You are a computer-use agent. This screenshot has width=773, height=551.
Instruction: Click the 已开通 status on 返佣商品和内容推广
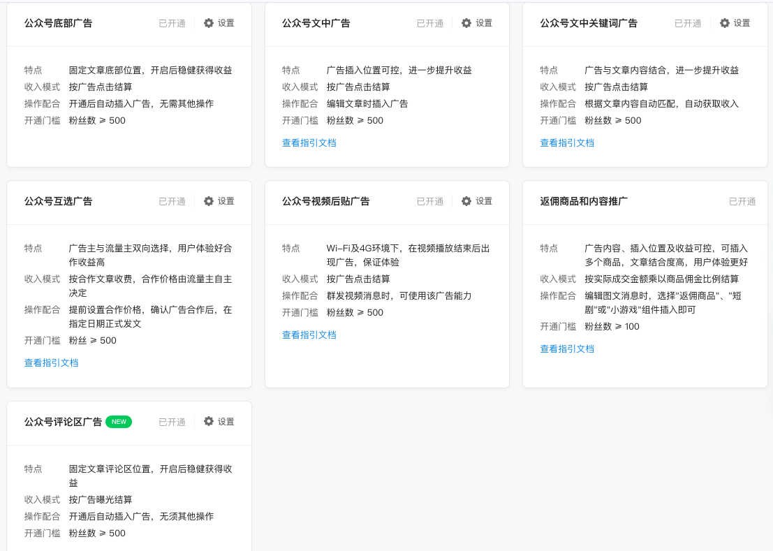(x=742, y=201)
